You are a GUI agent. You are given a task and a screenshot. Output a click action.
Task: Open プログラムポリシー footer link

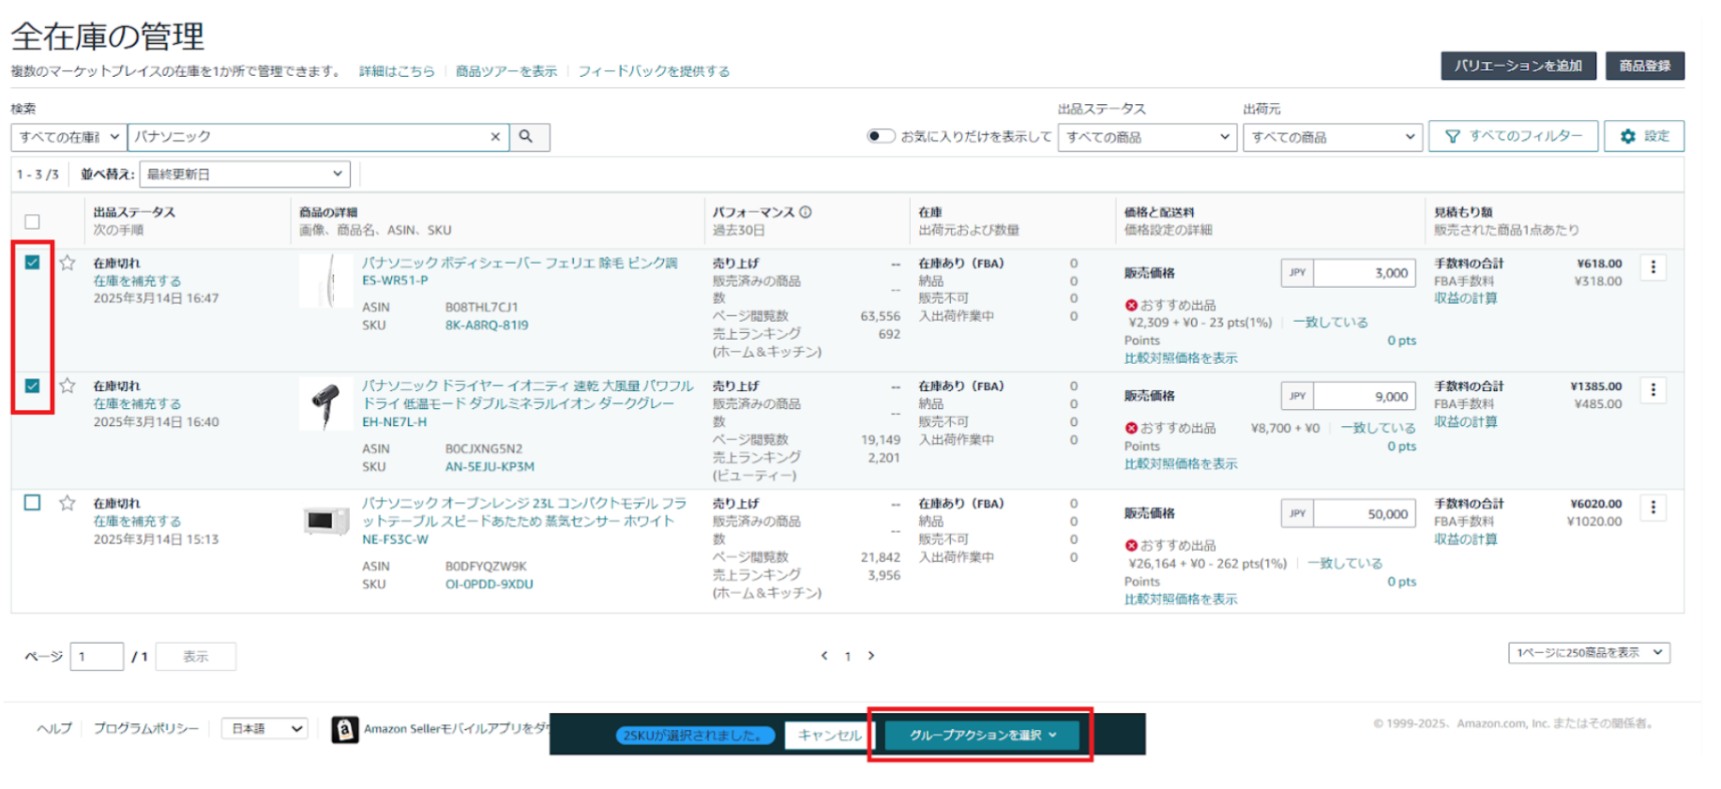click(146, 728)
